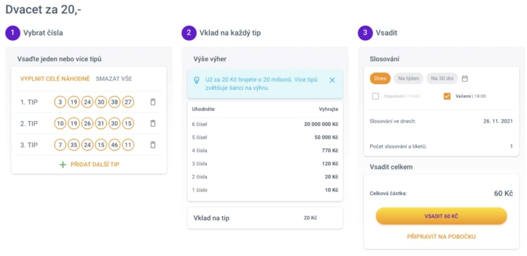Screen dimensions: 527x256
Task: Open the Vklad na tip 20 Kč selector
Action: click(x=265, y=218)
